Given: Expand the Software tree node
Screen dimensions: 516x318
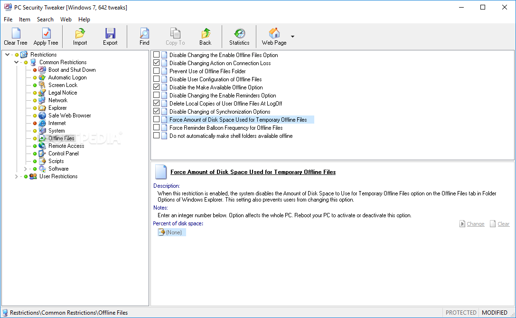Looking at the screenshot, I should (25, 169).
